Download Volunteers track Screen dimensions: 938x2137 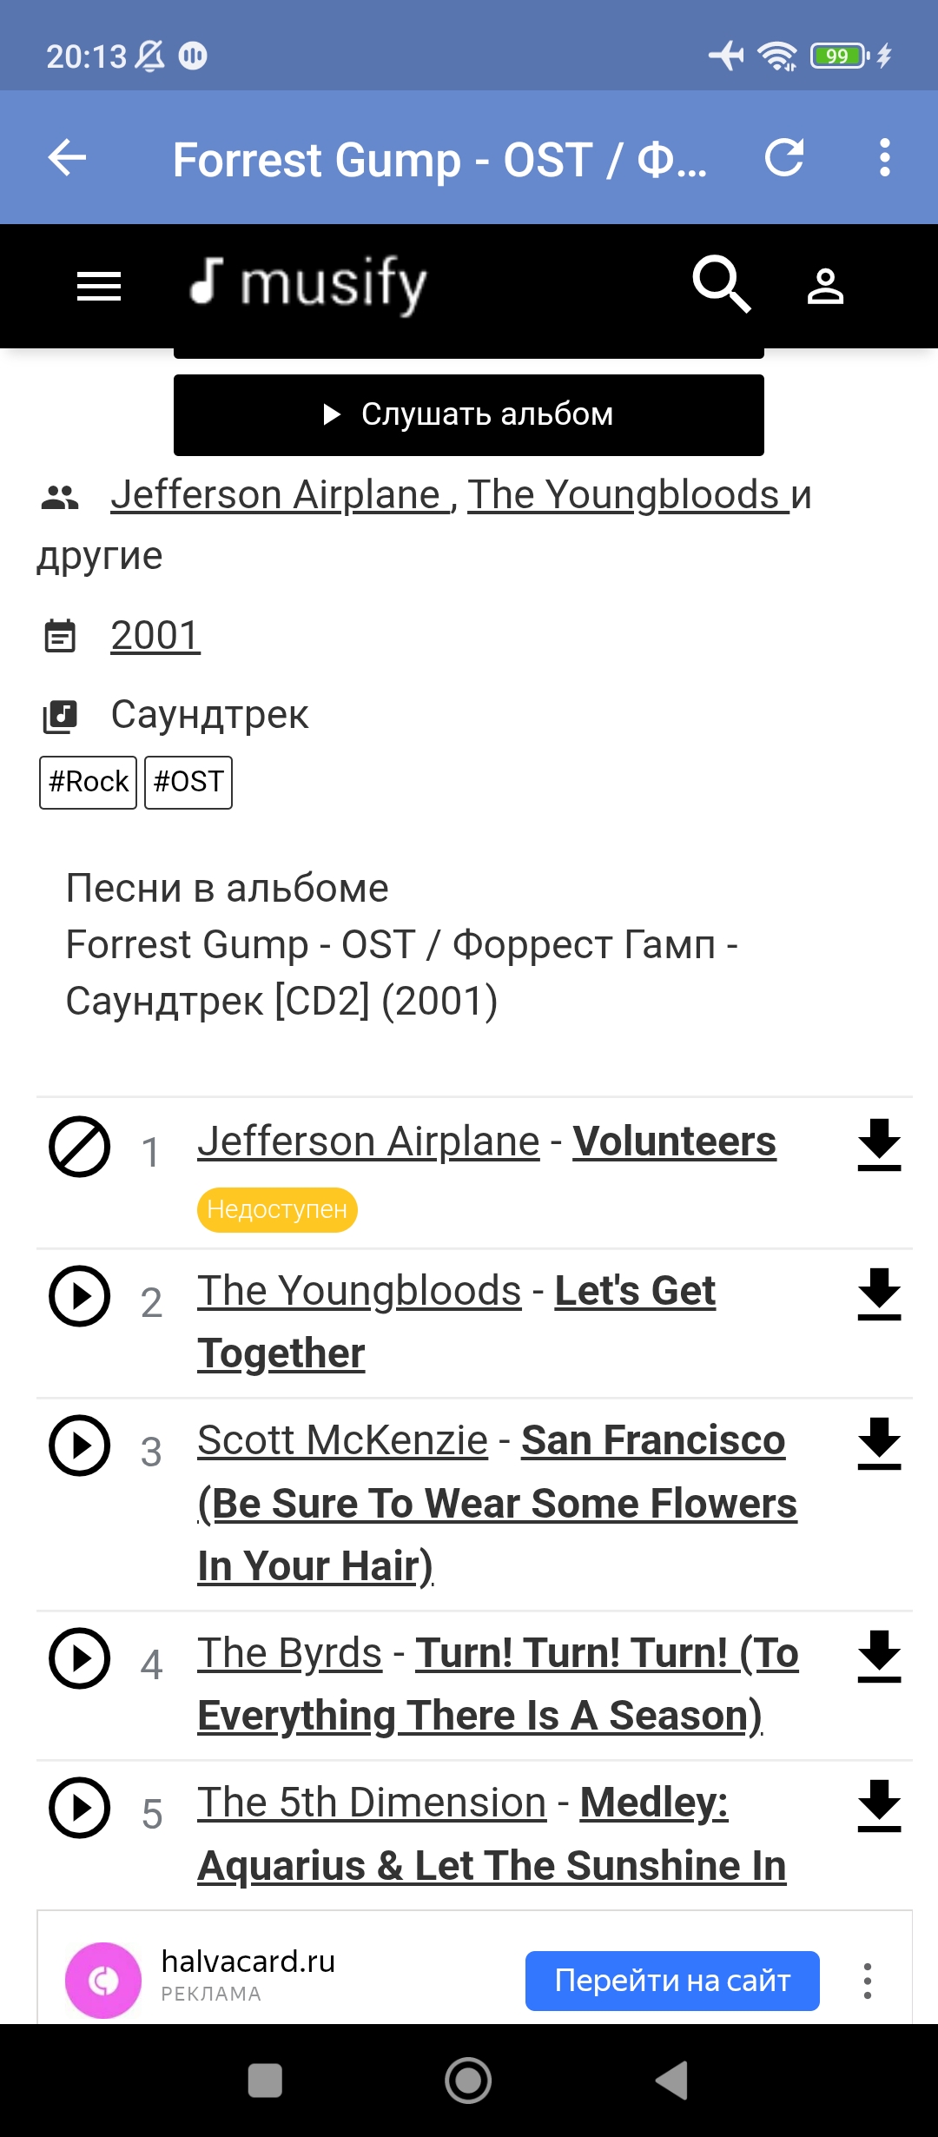[879, 1145]
